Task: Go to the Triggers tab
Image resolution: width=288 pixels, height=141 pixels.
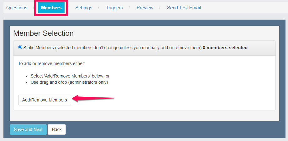Action: point(114,8)
